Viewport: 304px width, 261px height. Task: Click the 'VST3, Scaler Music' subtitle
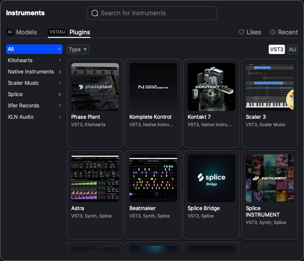265,124
